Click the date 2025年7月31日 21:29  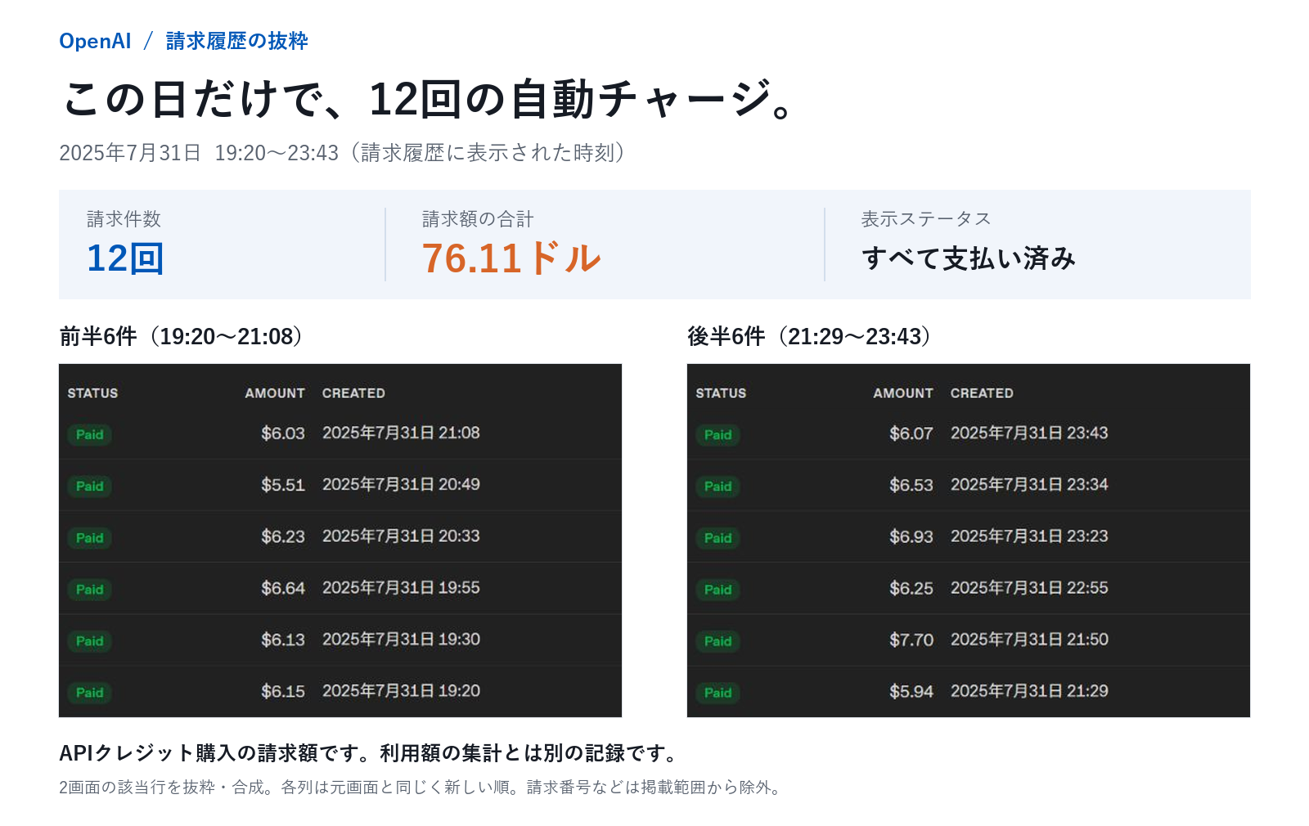tap(1029, 690)
